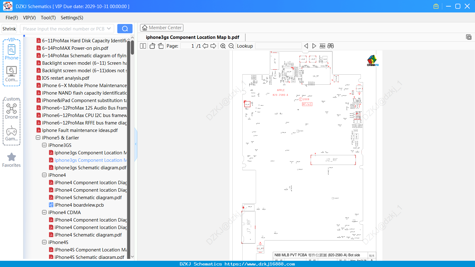Close the document panel icon at right
475x267 pixels.
[469, 37]
